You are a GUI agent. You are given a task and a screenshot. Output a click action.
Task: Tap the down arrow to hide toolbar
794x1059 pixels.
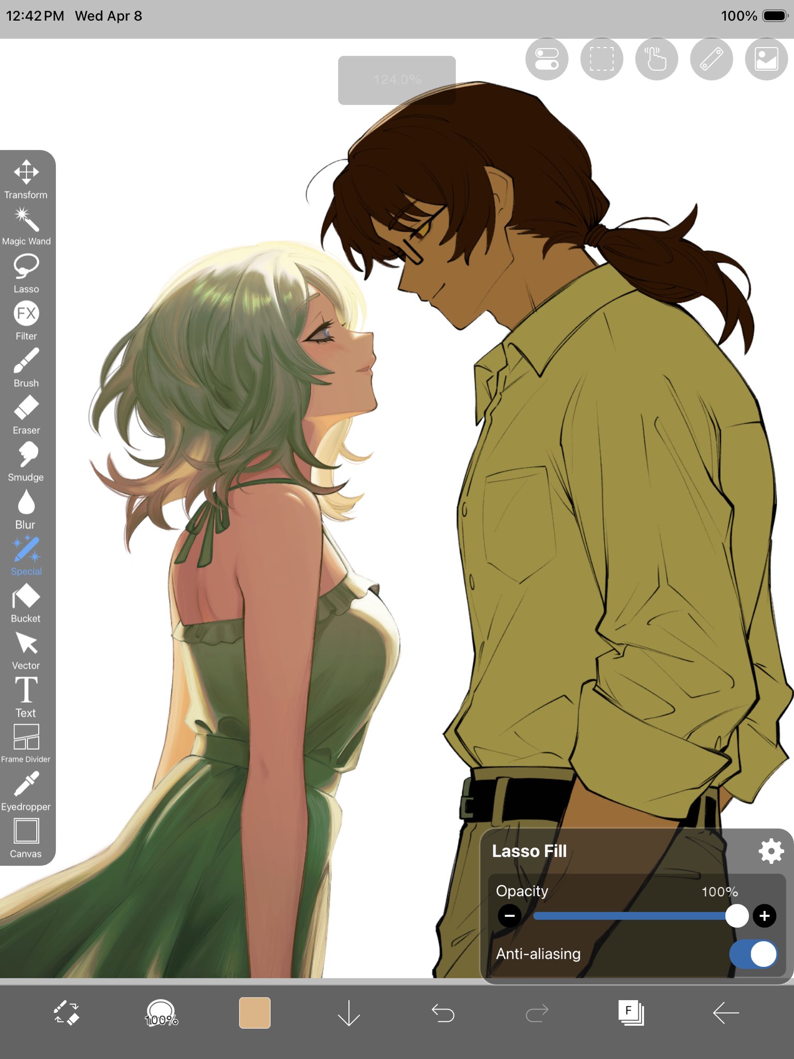tap(349, 1013)
